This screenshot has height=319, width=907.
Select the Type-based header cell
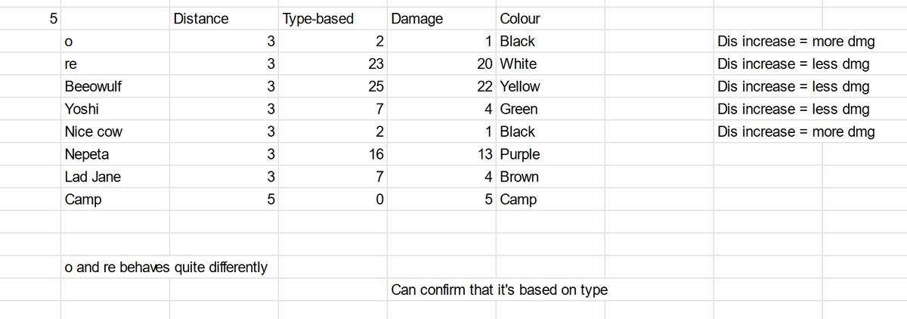317,19
